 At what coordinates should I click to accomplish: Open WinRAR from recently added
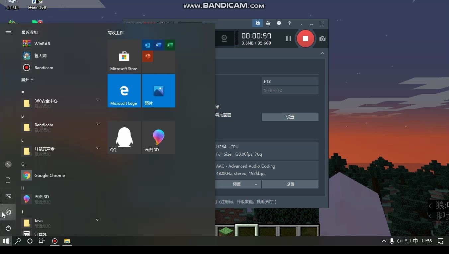point(60,44)
